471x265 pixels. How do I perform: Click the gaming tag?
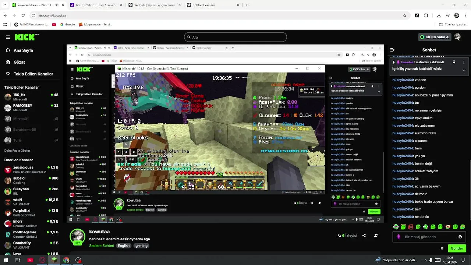(141, 246)
